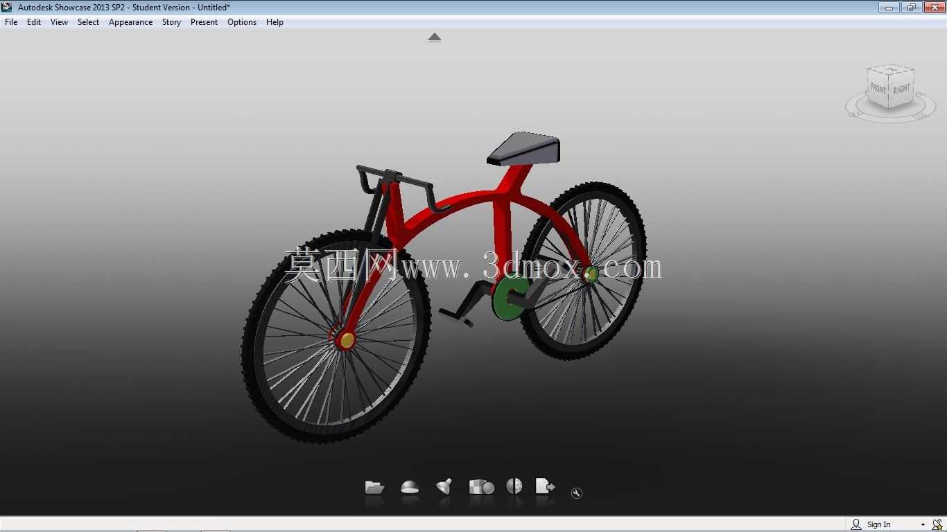Open the environments dome icon
This screenshot has height=532, width=947.
pyautogui.click(x=410, y=488)
